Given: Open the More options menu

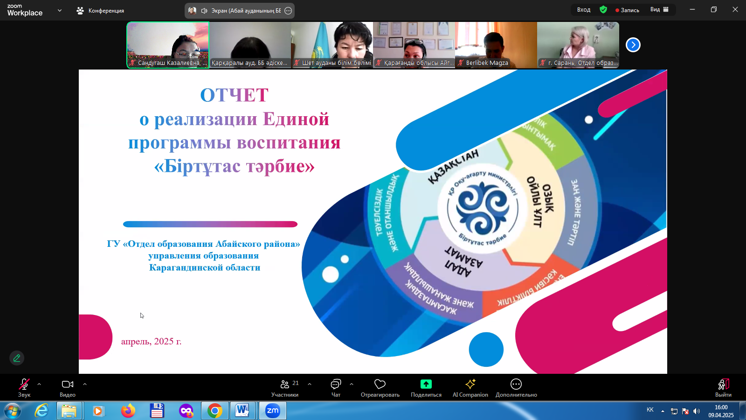Looking at the screenshot, I should tap(516, 387).
